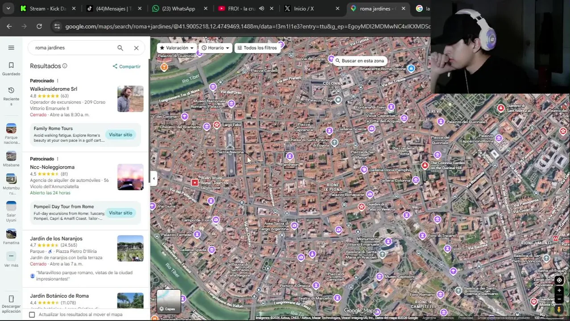
Task: Click the Largo Febo red marker
Action: [217, 125]
